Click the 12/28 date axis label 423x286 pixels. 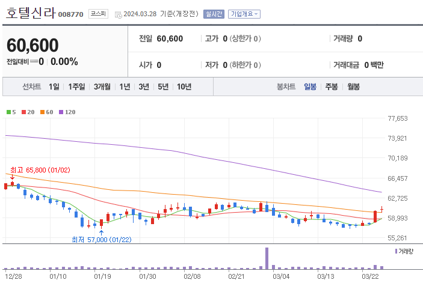(13, 276)
